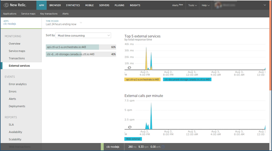Expand the account menu chevron
The image size is (272, 151).
(265, 5)
